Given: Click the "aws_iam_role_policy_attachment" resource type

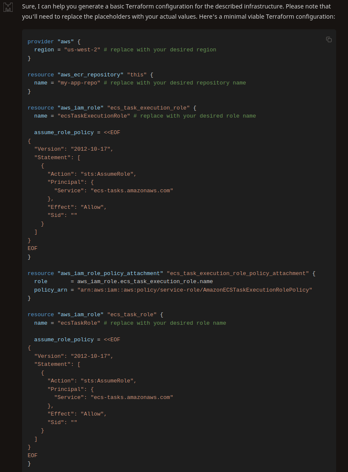Looking at the screenshot, I should pyautogui.click(x=110, y=273).
